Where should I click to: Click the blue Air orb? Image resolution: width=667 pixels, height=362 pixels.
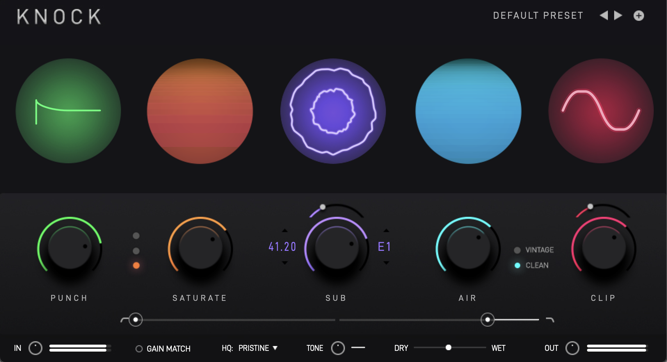pyautogui.click(x=468, y=111)
